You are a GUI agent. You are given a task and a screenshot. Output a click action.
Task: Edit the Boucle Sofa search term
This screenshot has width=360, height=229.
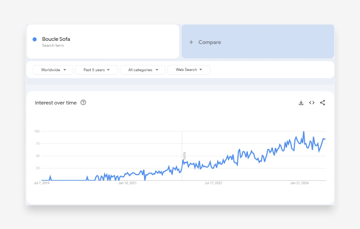click(56, 39)
